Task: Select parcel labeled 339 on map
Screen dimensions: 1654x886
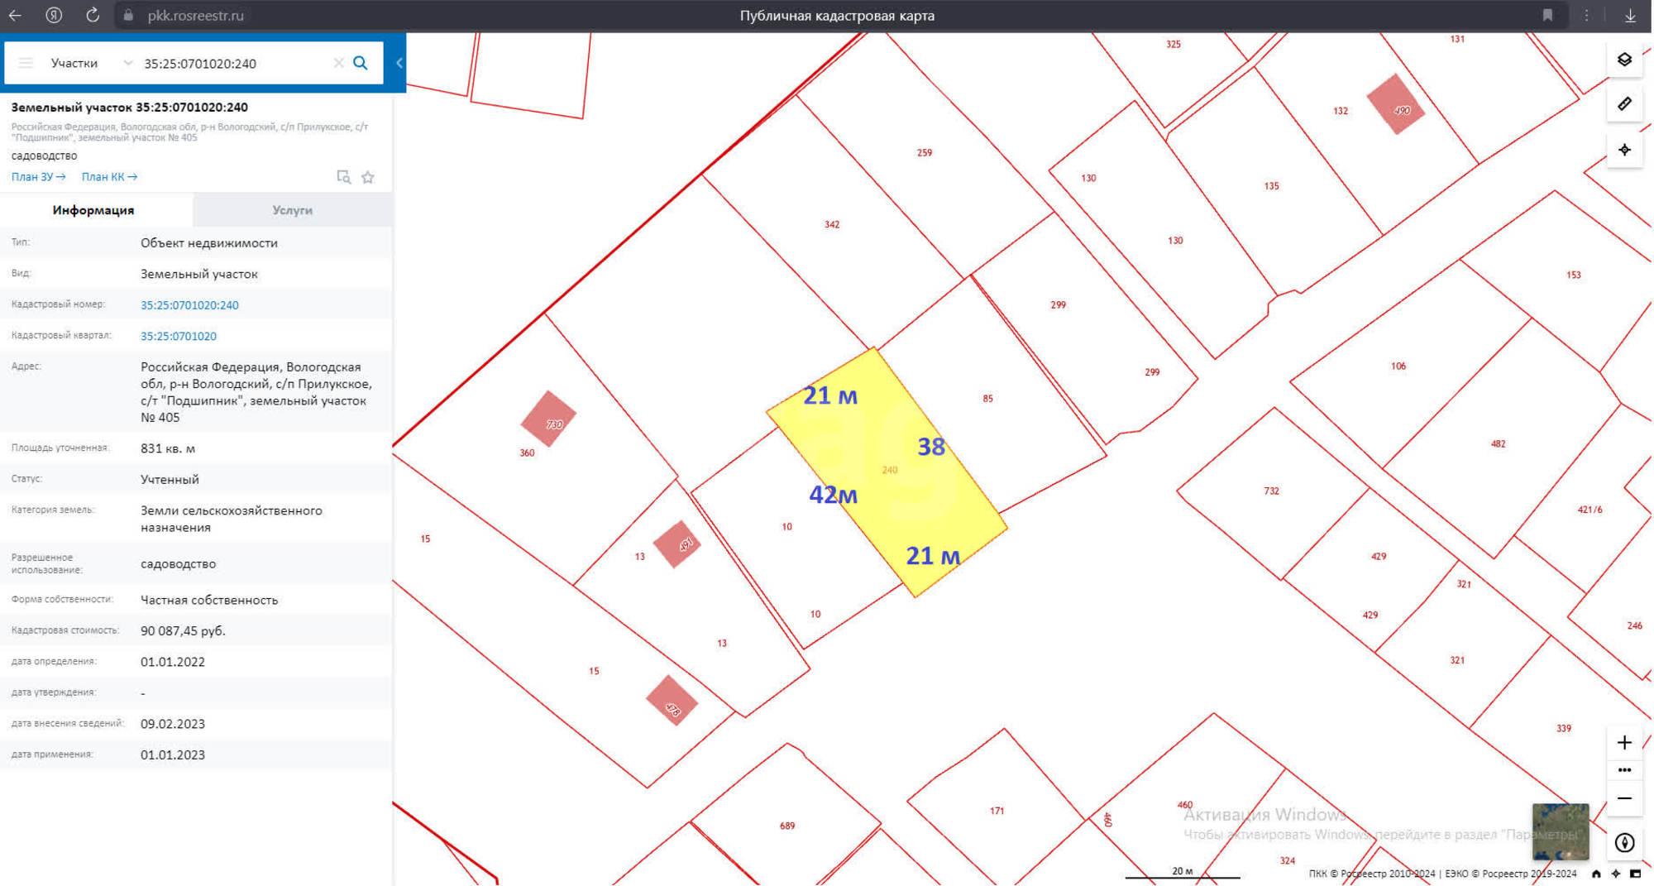Action: coord(1564,729)
